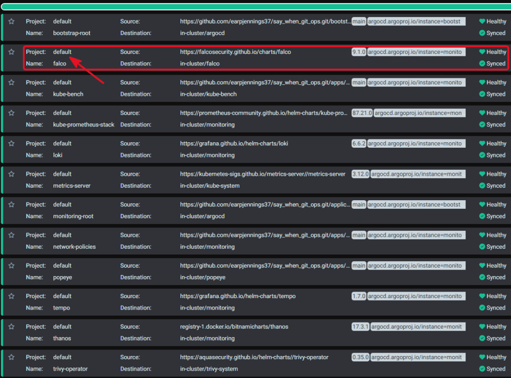
Task: Click the Synced check icon for loki
Action: [482, 155]
